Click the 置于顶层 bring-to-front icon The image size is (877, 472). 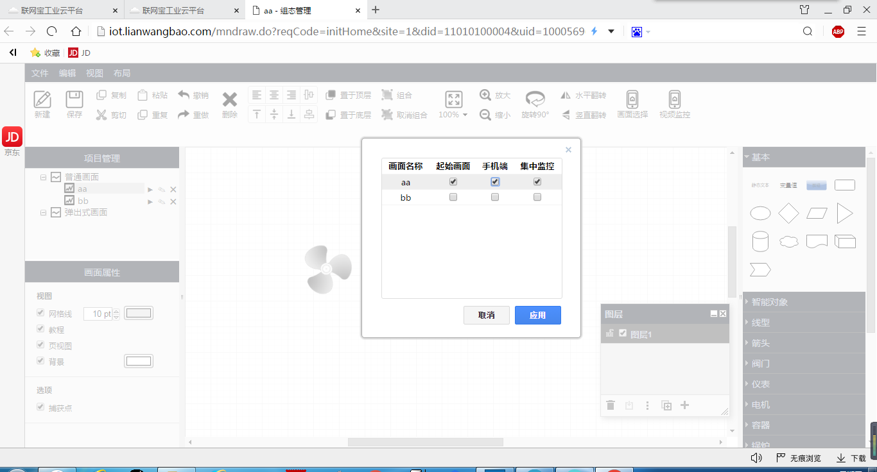coord(331,95)
